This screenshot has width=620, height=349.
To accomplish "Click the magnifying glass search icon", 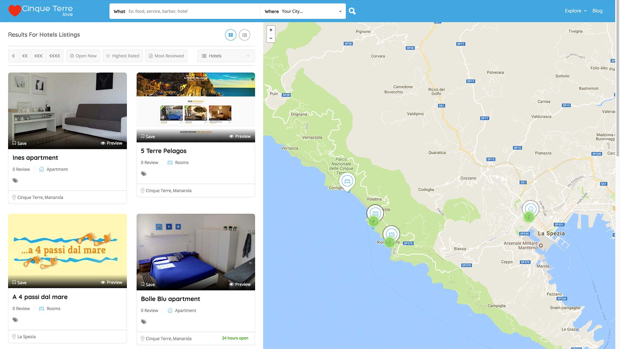I will (352, 11).
